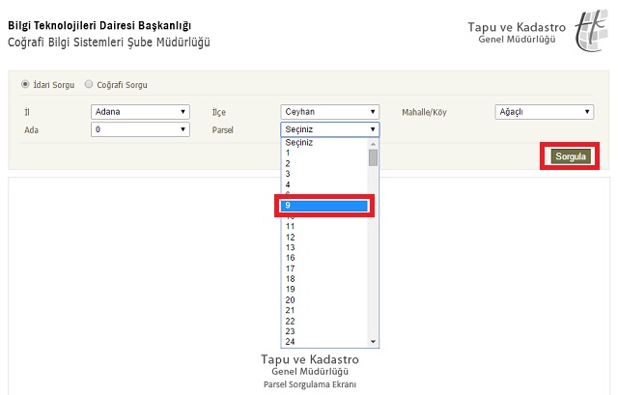Screen dimensions: 618x395
Task: Open the İl dropdown showing Adana
Action: point(140,112)
